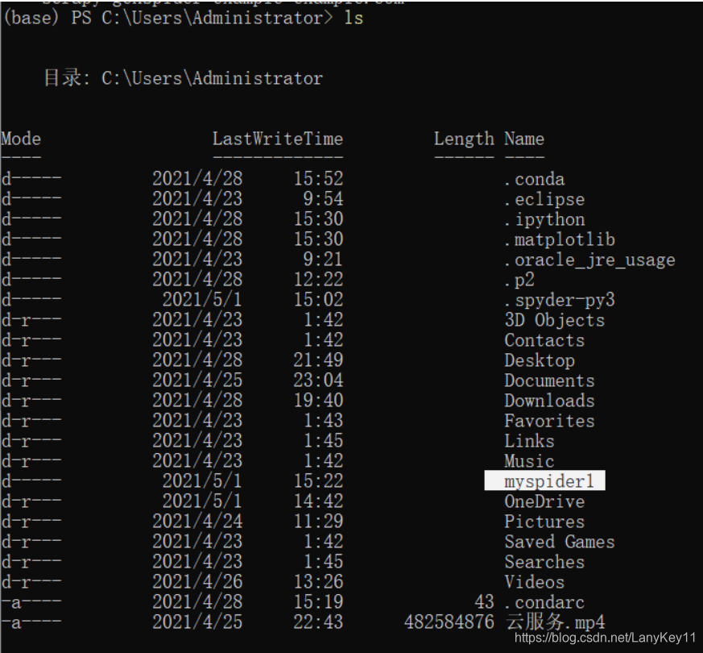703x653 pixels.
Task: Select the .conda directory name
Action: pyautogui.click(x=535, y=179)
